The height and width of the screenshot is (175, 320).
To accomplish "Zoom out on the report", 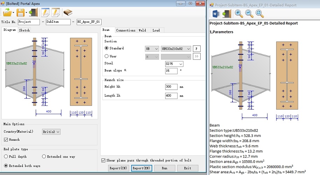I will point(249,14).
